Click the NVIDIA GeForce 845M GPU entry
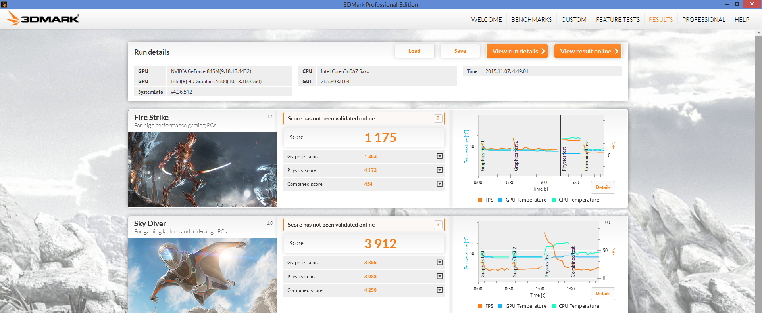 tap(211, 71)
